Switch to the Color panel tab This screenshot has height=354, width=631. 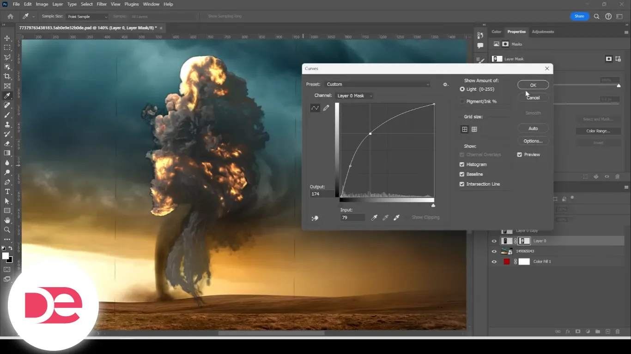pyautogui.click(x=496, y=32)
